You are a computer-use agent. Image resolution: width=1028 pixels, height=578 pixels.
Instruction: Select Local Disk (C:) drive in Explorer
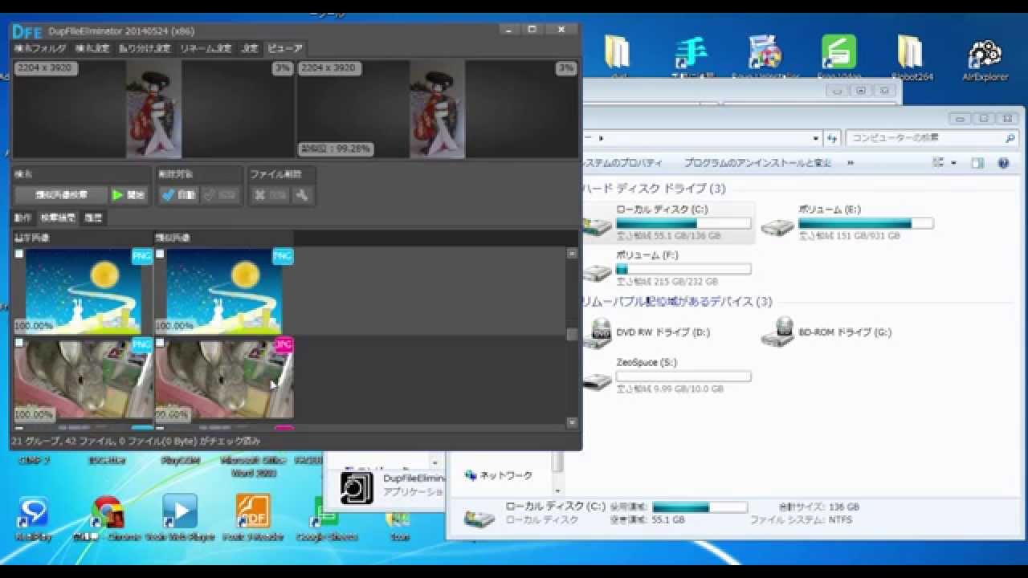click(x=668, y=222)
